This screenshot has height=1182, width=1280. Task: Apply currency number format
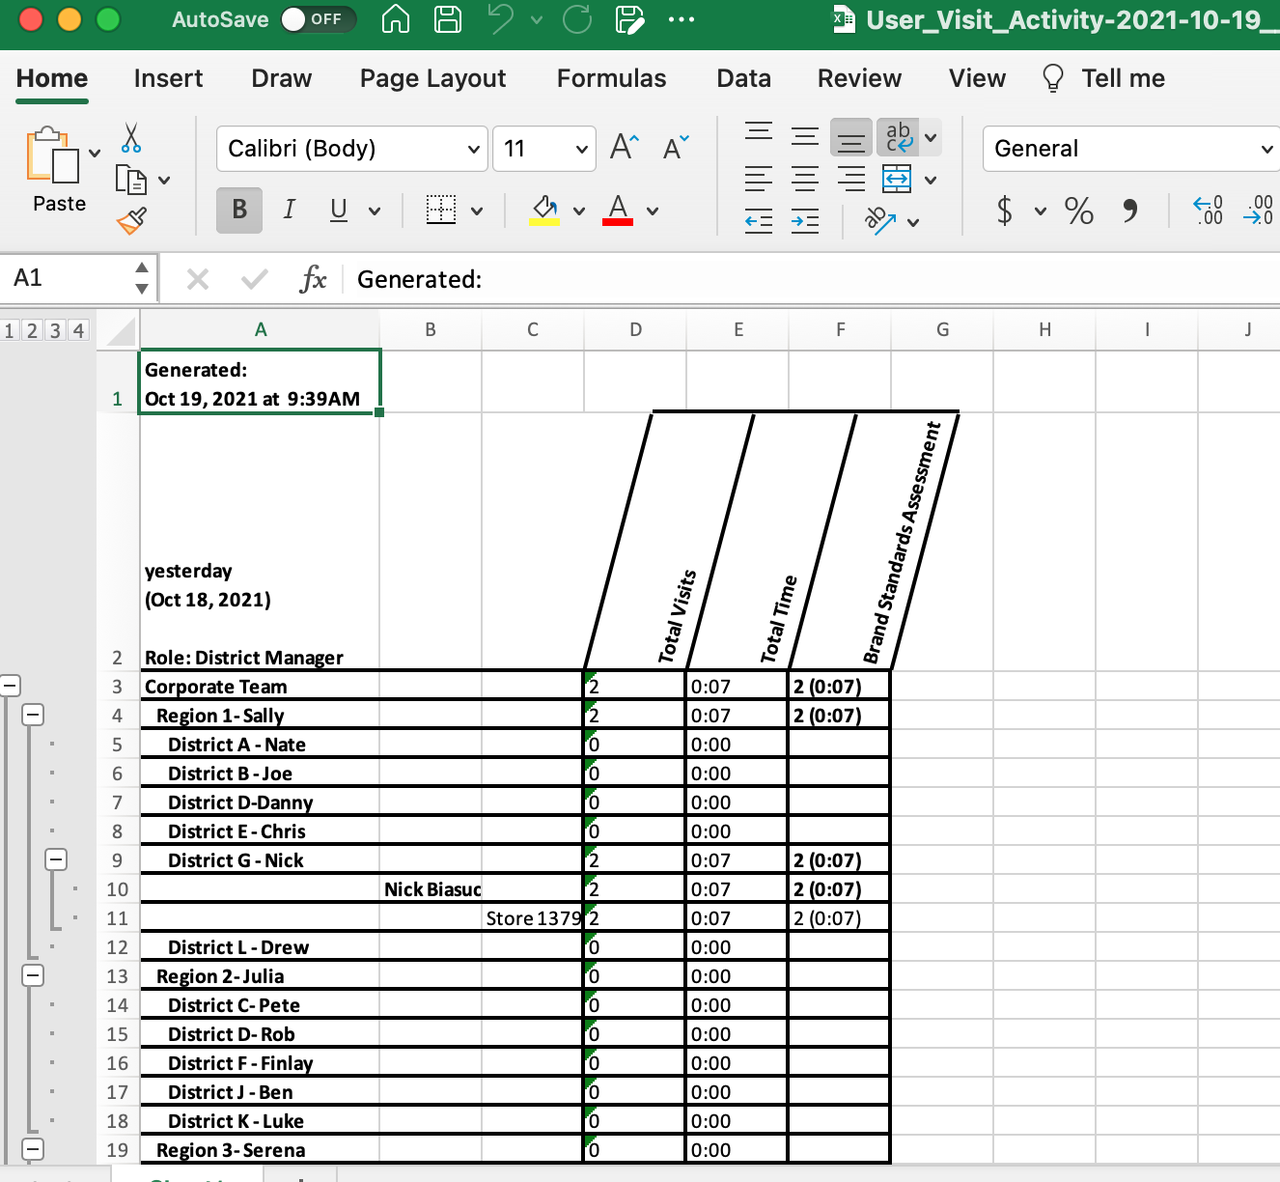pos(1004,211)
